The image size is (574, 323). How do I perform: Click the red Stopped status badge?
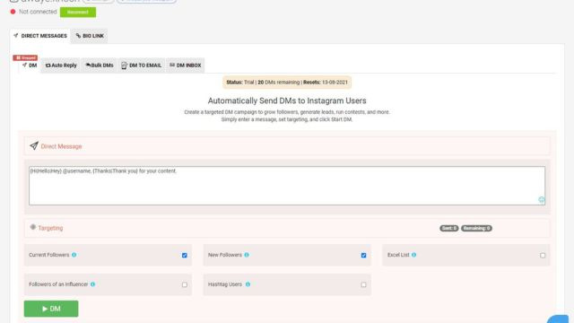(x=25, y=57)
